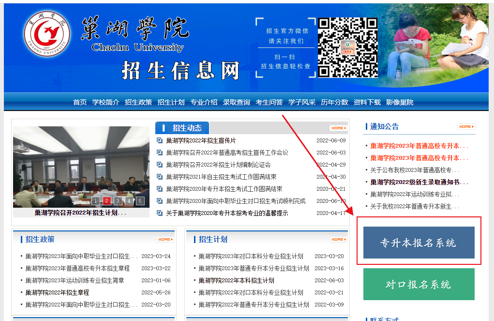The width and height of the screenshot is (494, 321).
Task: Open 巢湖学院2022年招生宣传片 news link
Action: 201,140
